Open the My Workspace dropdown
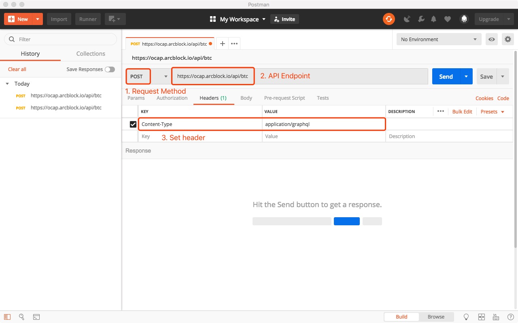This screenshot has width=518, height=323. coord(243,19)
